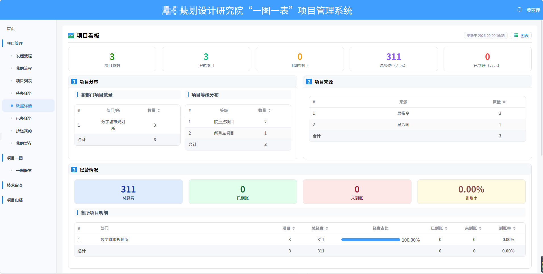This screenshot has height=274, width=543.
Task: Go to 首页 in sidebar
Action: (x=11, y=29)
